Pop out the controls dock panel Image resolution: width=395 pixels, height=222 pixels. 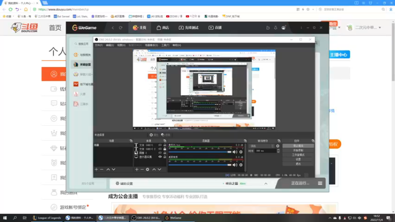coord(313,141)
